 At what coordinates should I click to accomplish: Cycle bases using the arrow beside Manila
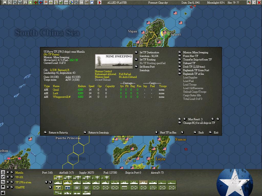click(12, 173)
